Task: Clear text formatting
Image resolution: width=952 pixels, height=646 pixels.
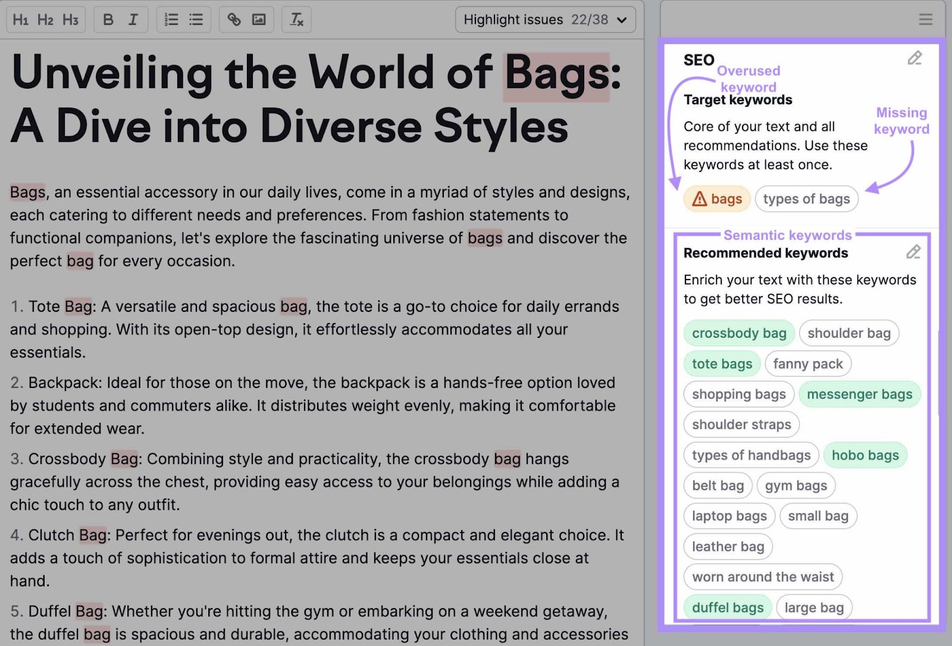Action: [x=296, y=20]
